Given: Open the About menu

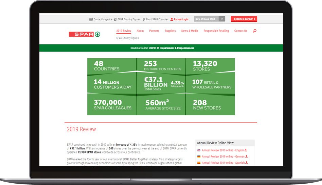Looking at the screenshot, I should click(x=140, y=31).
